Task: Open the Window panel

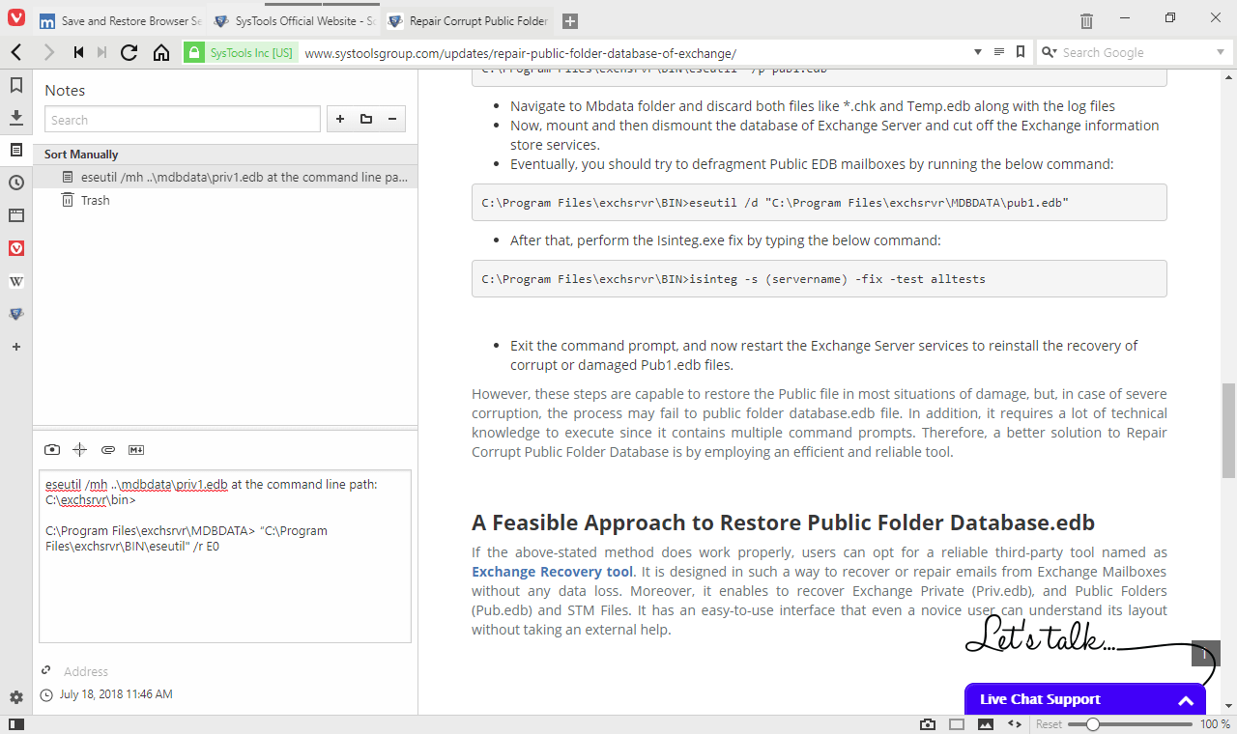Action: coord(15,215)
